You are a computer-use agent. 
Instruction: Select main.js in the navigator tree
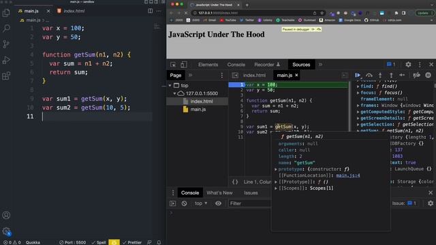[x=198, y=110]
